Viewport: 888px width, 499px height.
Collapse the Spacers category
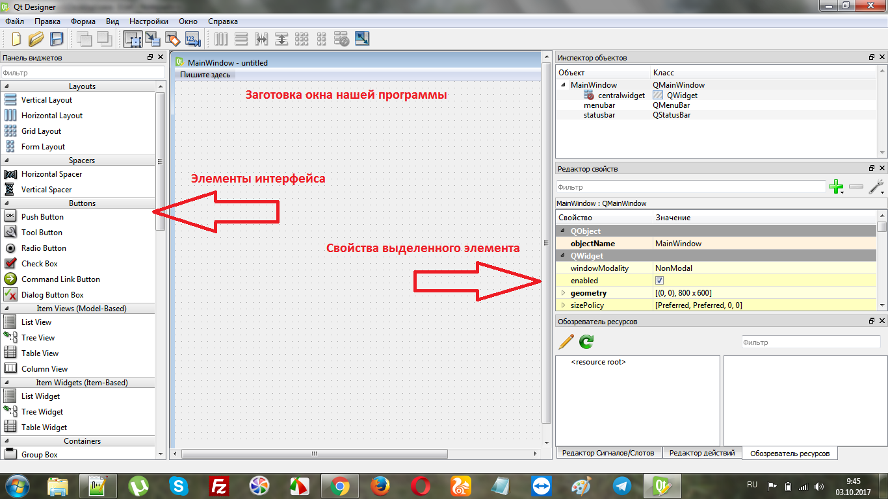point(7,160)
